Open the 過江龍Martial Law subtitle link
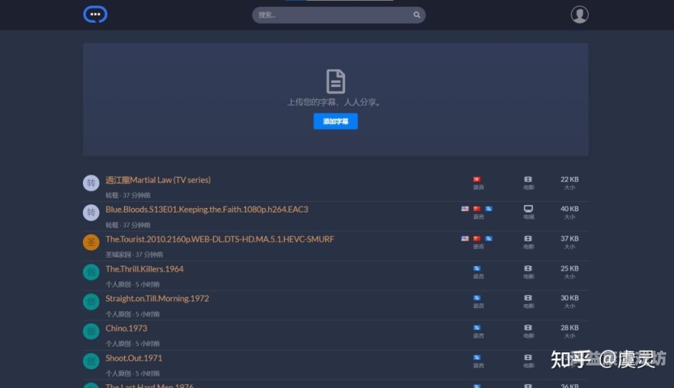674x388 pixels. pos(158,180)
